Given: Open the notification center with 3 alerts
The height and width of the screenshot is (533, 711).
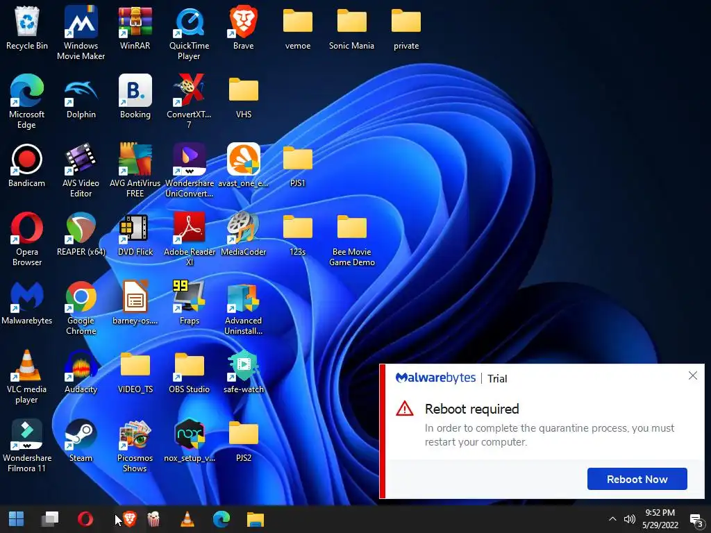Looking at the screenshot, I should tap(696, 521).
